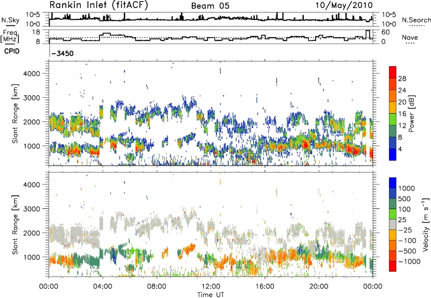The image size is (431, 298).
Task: Click the '2000' tick of the velocity panel
Action: pos(31,233)
